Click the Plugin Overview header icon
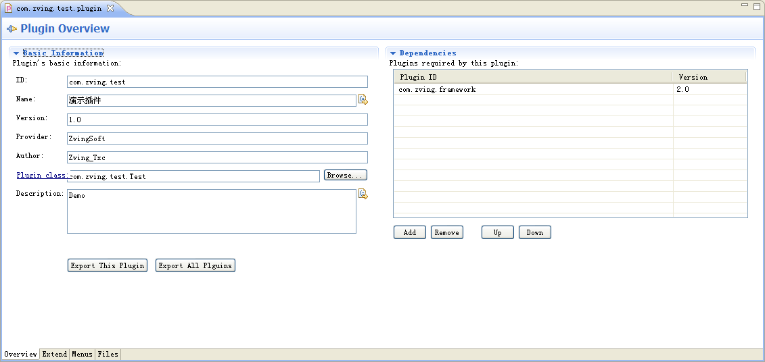The image size is (765, 362). pos(11,29)
